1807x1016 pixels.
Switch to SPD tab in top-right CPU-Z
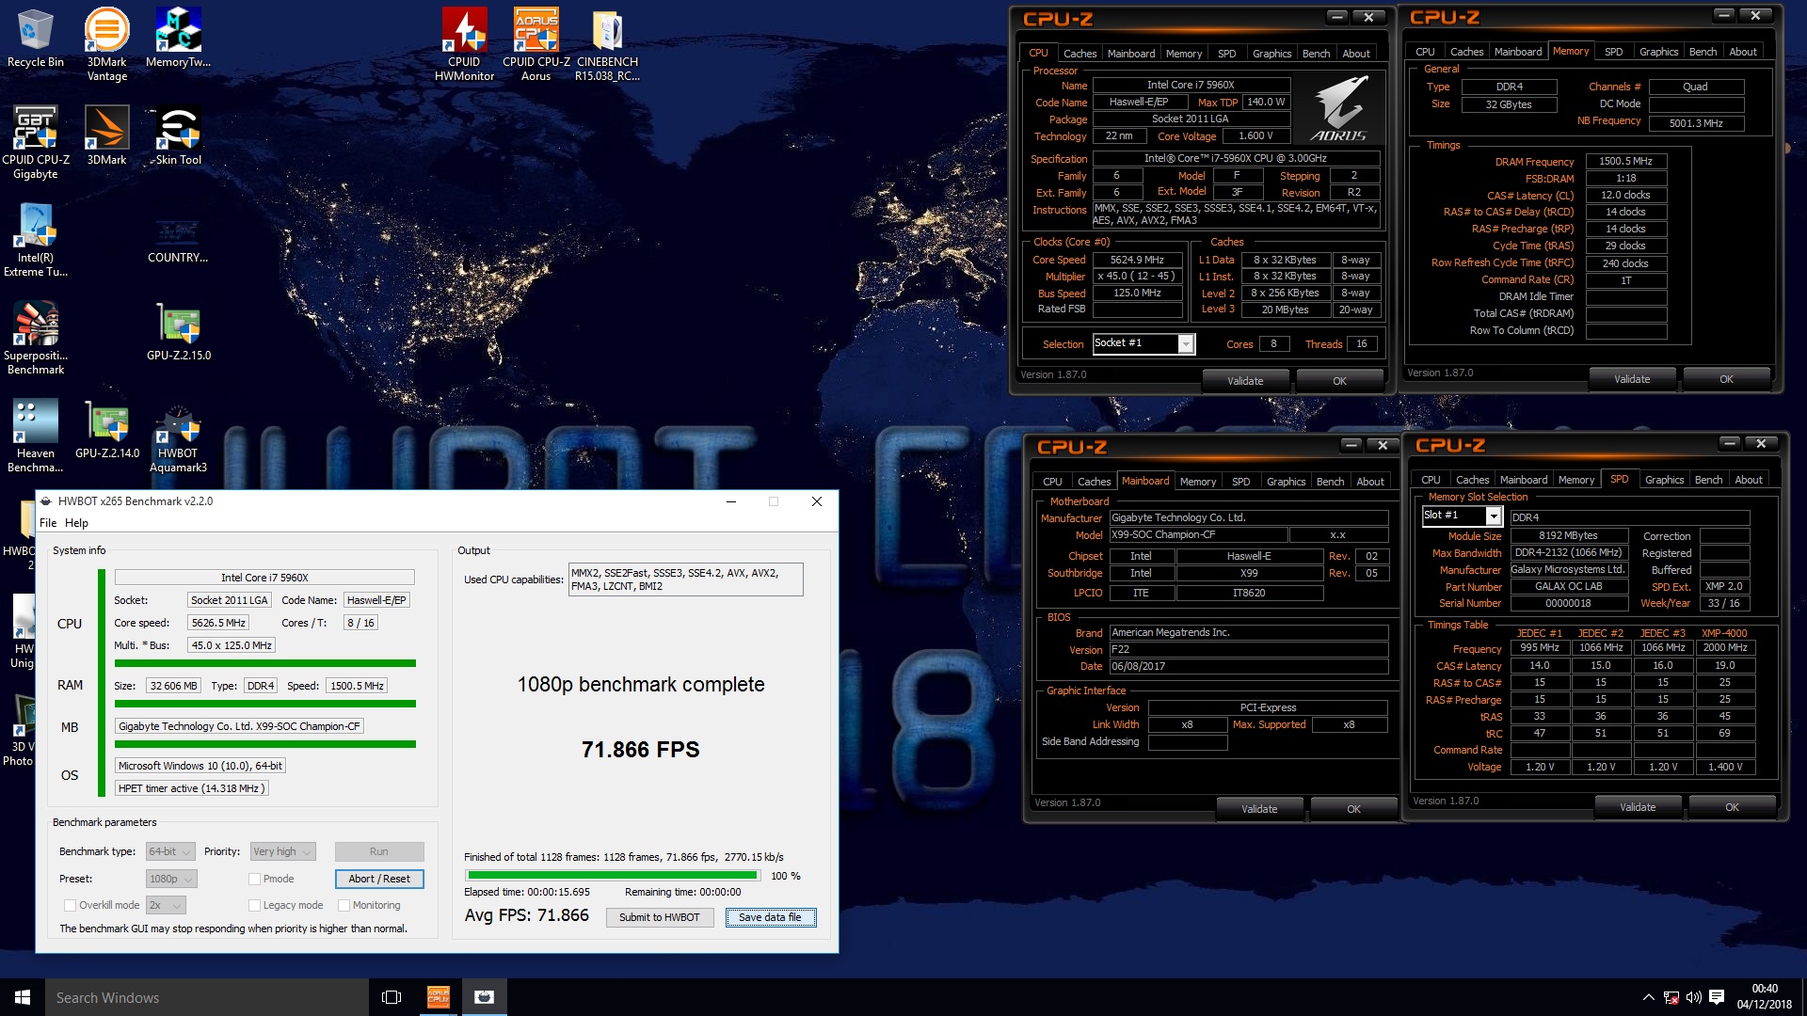(x=1613, y=52)
